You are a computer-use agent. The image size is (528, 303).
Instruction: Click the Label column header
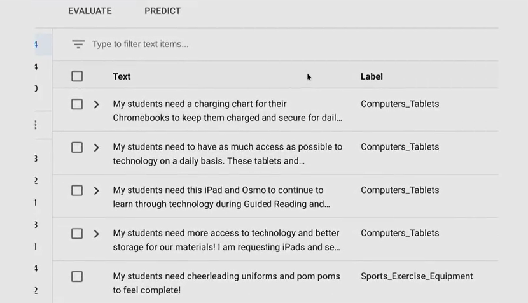[x=372, y=76]
